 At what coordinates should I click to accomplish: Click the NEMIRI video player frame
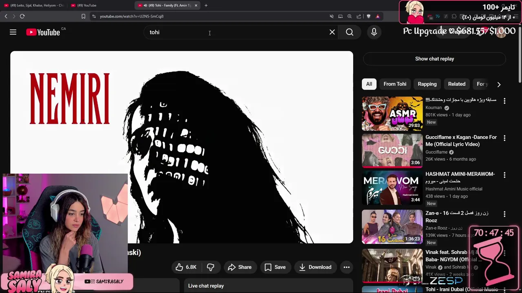181,147
